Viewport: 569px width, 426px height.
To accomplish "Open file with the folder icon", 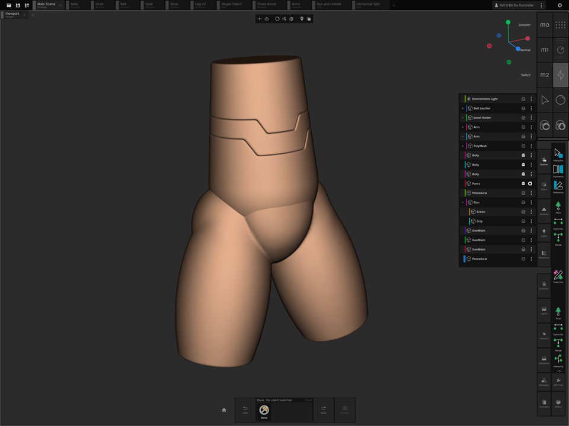I will [x=9, y=5].
